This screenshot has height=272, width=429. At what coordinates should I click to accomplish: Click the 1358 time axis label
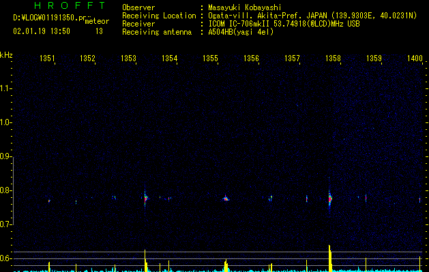tap(333, 58)
